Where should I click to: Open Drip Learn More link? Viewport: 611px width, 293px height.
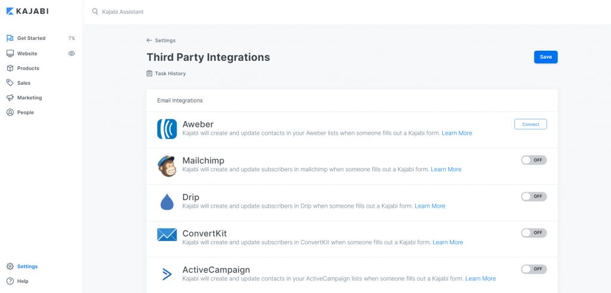click(x=430, y=206)
